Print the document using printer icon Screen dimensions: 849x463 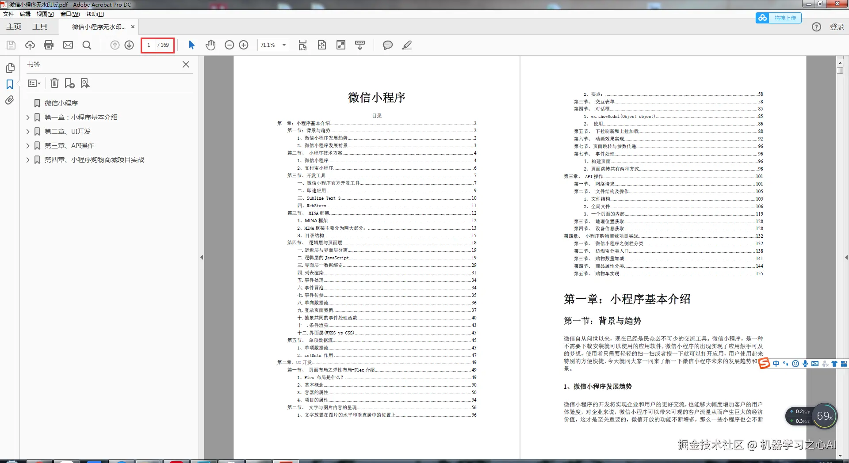click(x=49, y=45)
